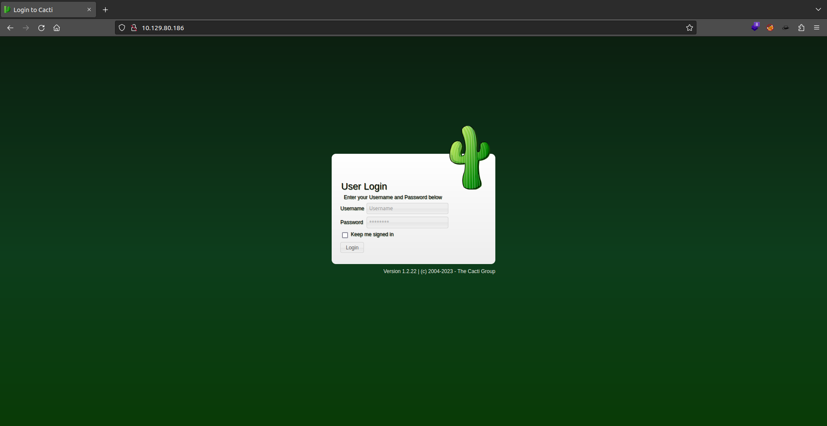Viewport: 827px width, 426px height.
Task: Click into the Password field
Action: pyautogui.click(x=407, y=222)
